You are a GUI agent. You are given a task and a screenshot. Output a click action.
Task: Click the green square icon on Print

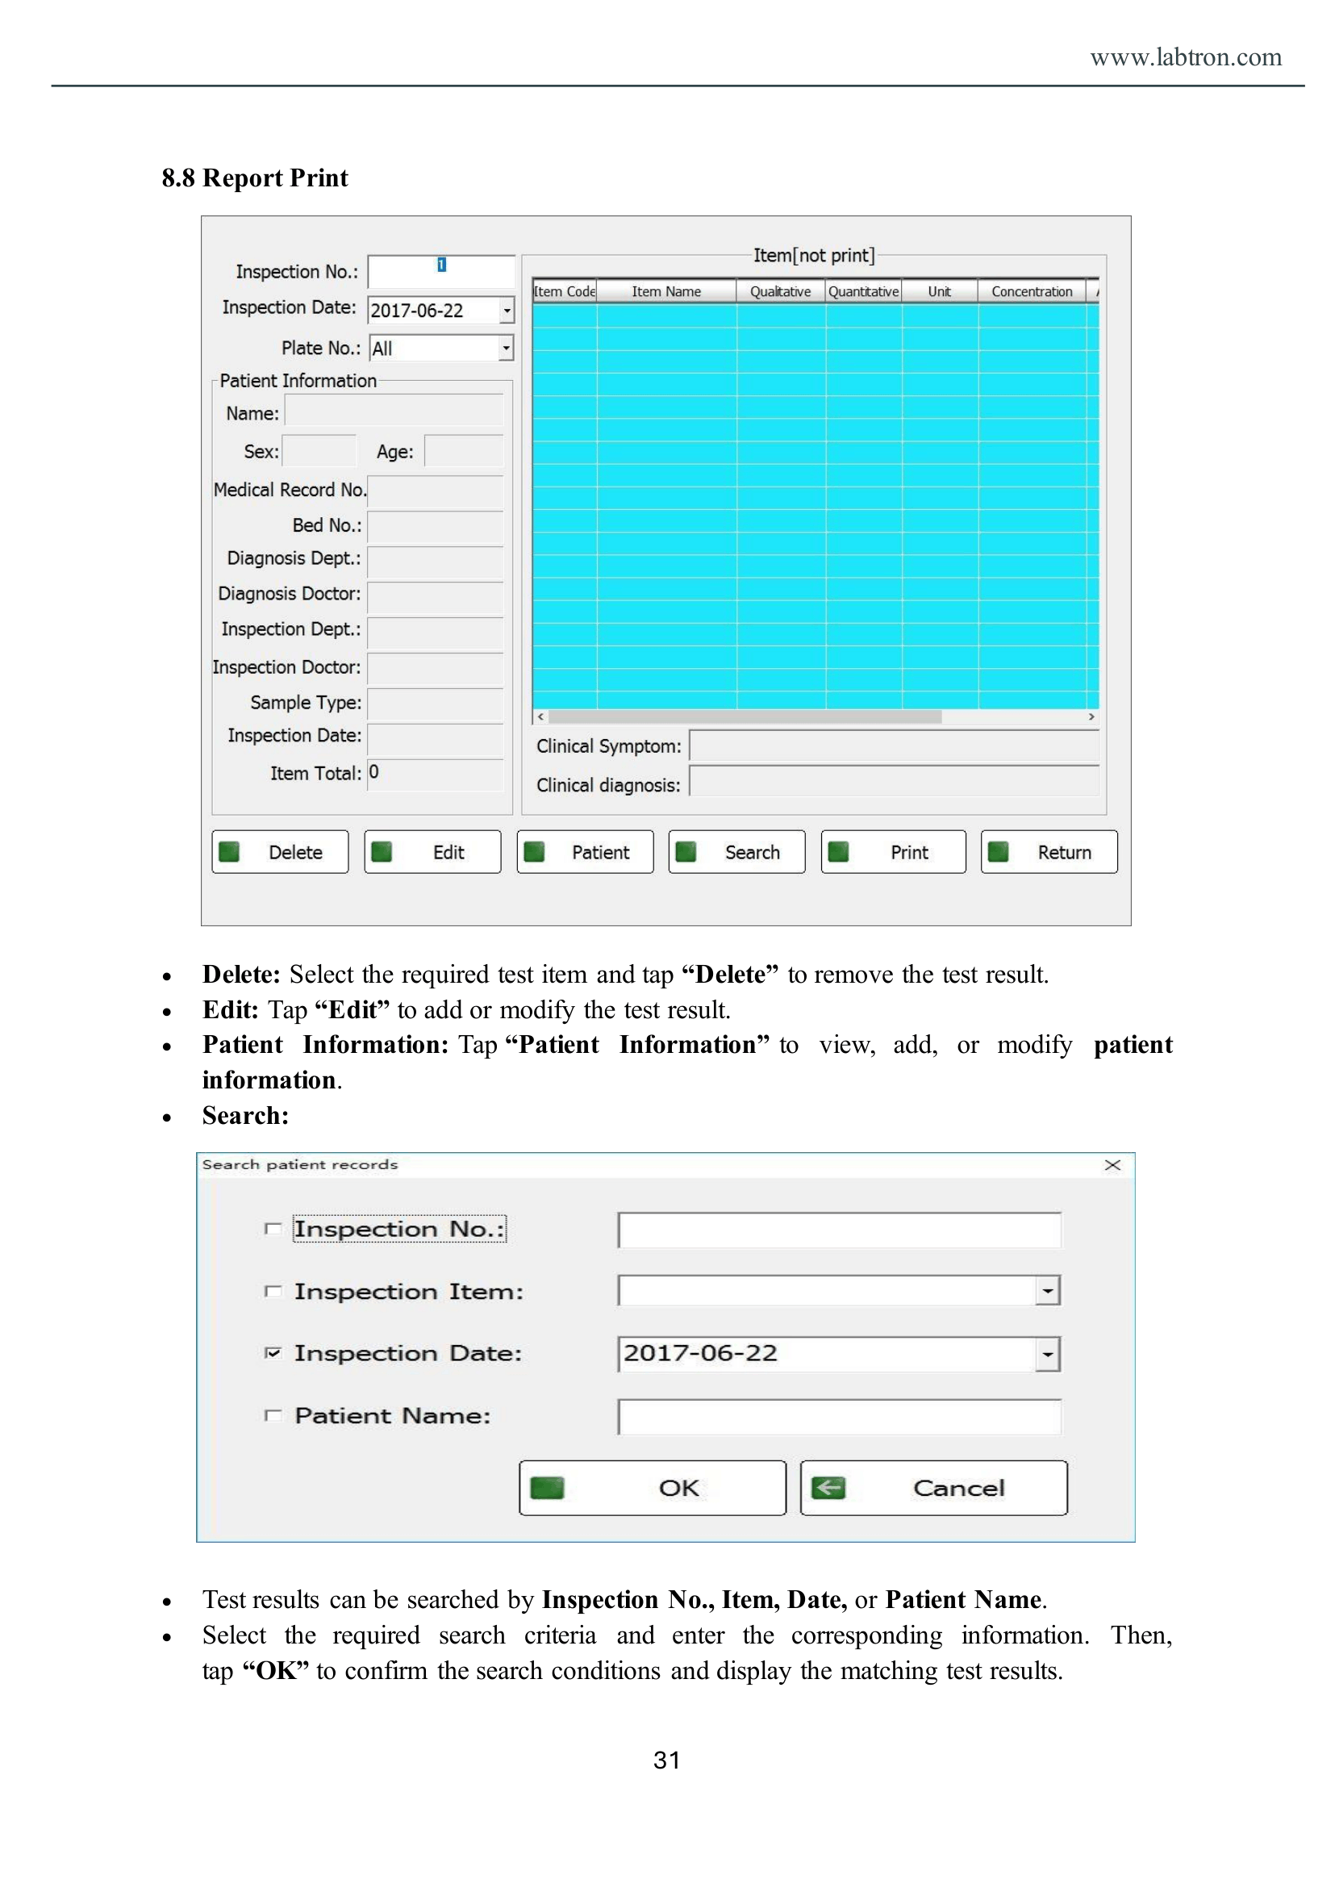click(838, 852)
